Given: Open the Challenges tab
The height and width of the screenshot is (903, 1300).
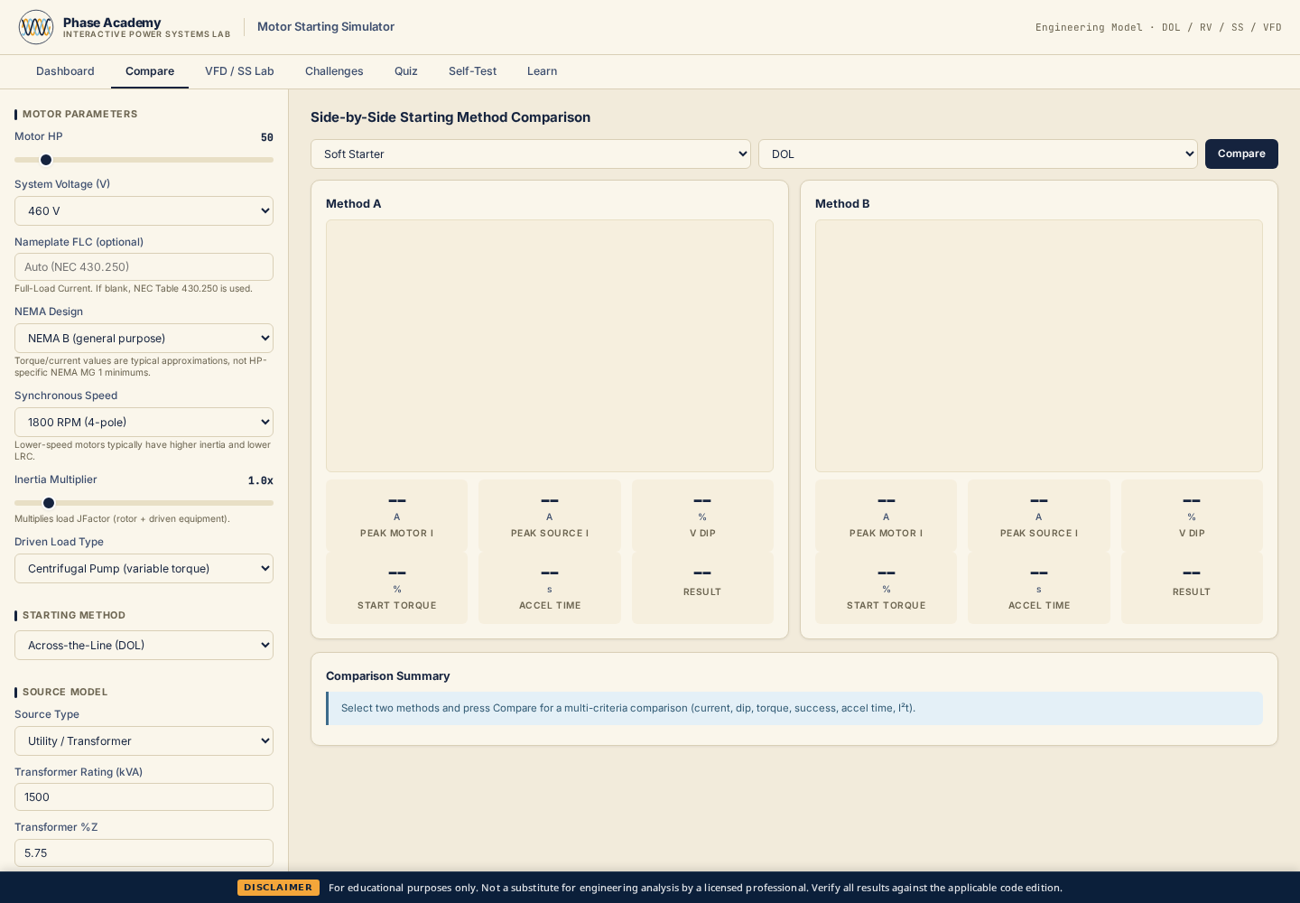Looking at the screenshot, I should [334, 71].
